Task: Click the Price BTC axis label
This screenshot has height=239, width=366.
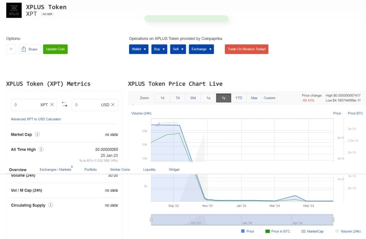Action: [x=355, y=113]
